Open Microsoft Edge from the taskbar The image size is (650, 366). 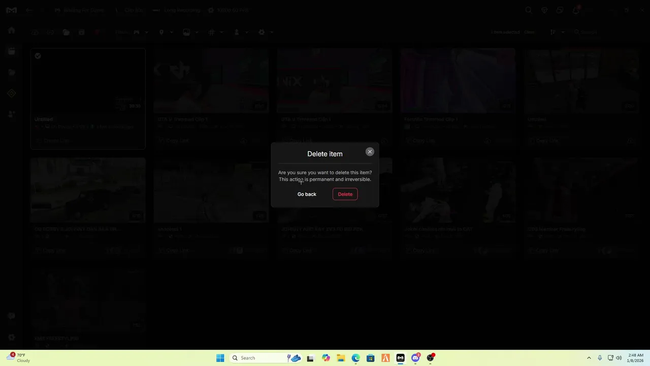click(355, 358)
